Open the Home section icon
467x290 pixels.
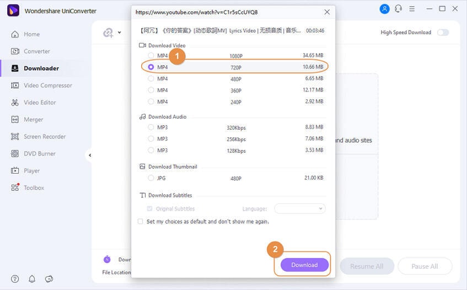[15, 34]
